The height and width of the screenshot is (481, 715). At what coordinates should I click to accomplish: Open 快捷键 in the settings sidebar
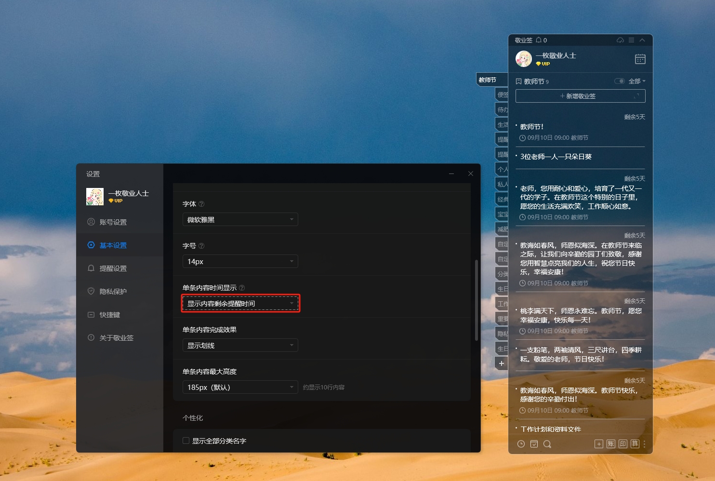coord(120,315)
